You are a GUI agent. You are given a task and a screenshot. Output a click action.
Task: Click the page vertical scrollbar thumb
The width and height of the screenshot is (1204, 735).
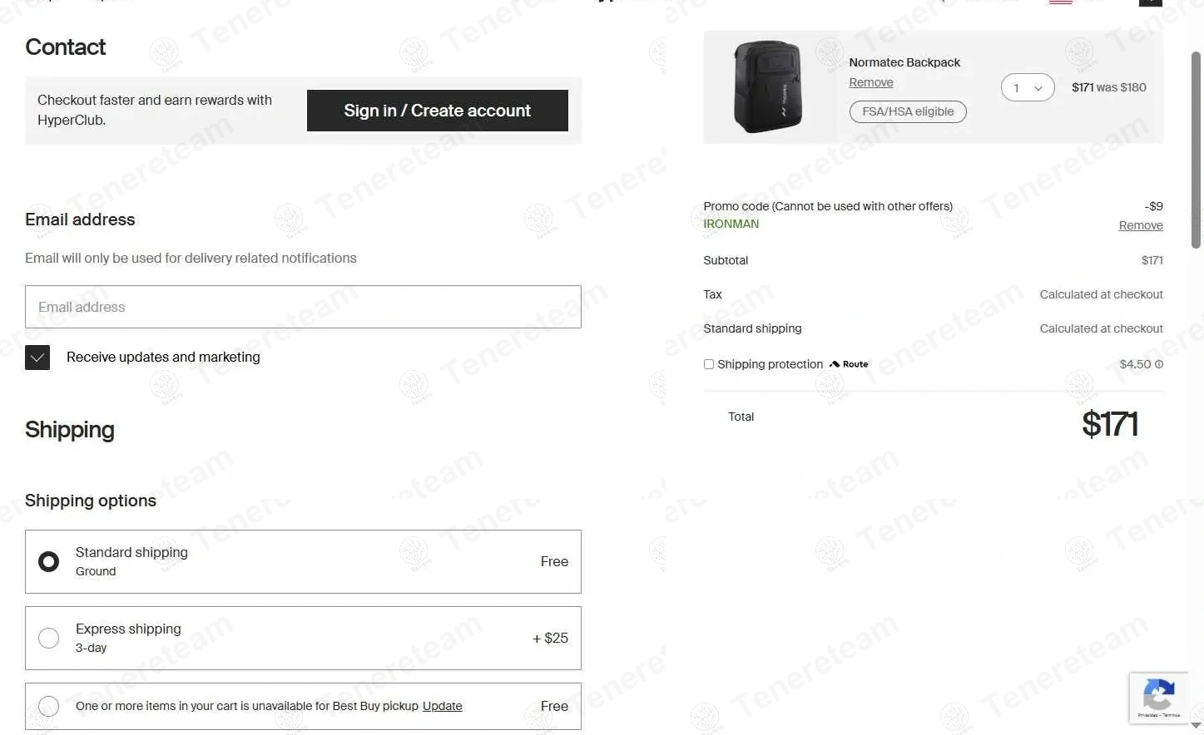1197,150
